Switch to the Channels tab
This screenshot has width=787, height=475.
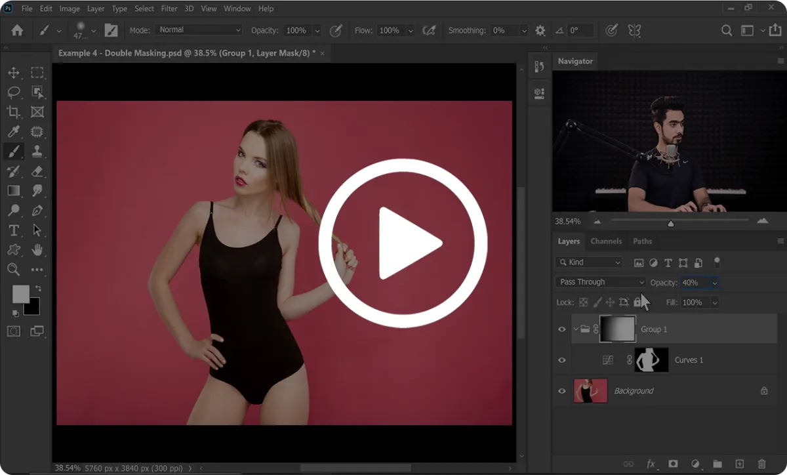pyautogui.click(x=606, y=241)
